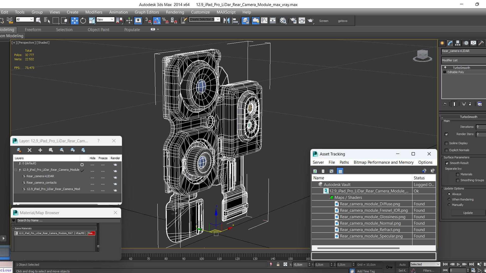Enable the Isoline Display checkbox

(447, 143)
